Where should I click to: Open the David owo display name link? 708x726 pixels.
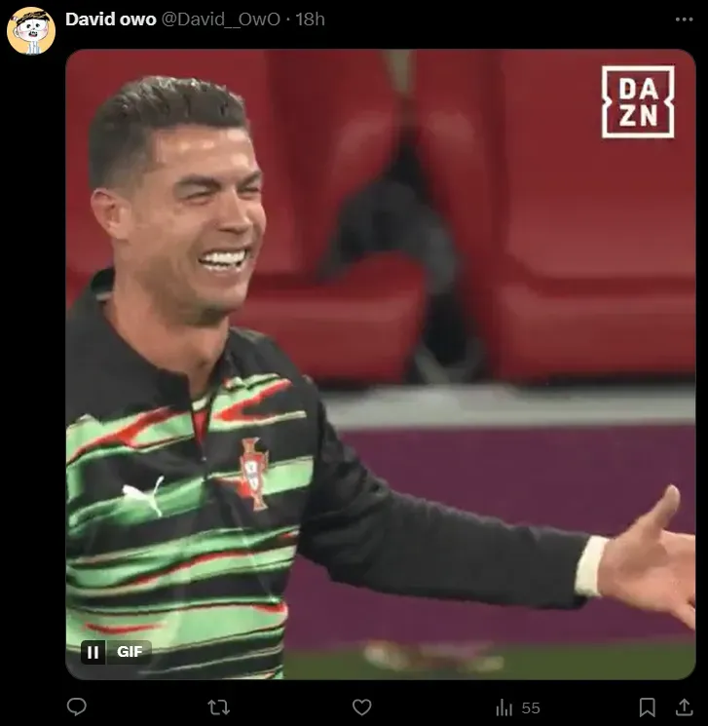111,19
